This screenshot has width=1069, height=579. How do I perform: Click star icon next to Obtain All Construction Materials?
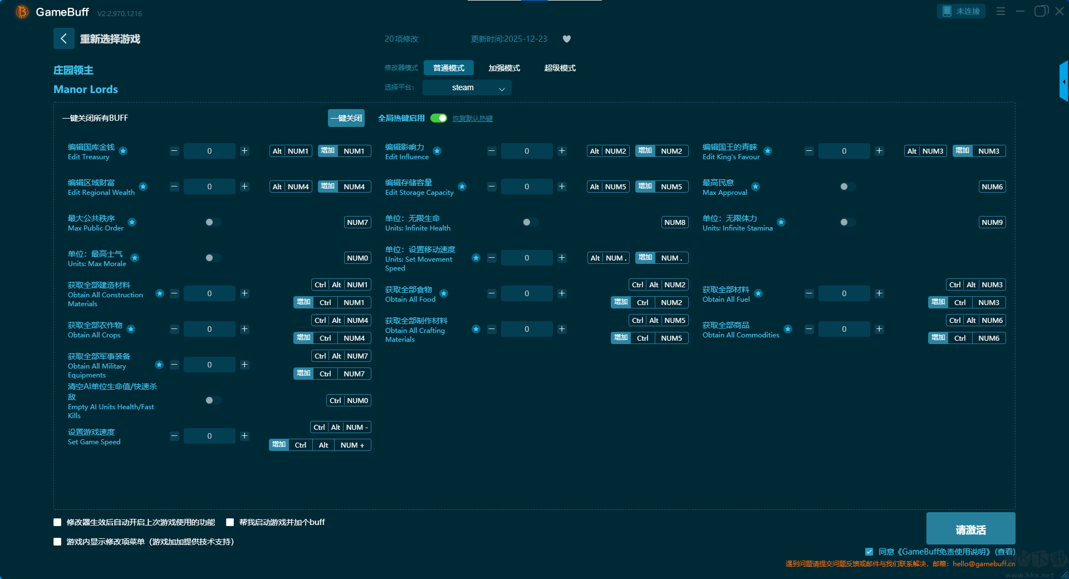coord(160,293)
